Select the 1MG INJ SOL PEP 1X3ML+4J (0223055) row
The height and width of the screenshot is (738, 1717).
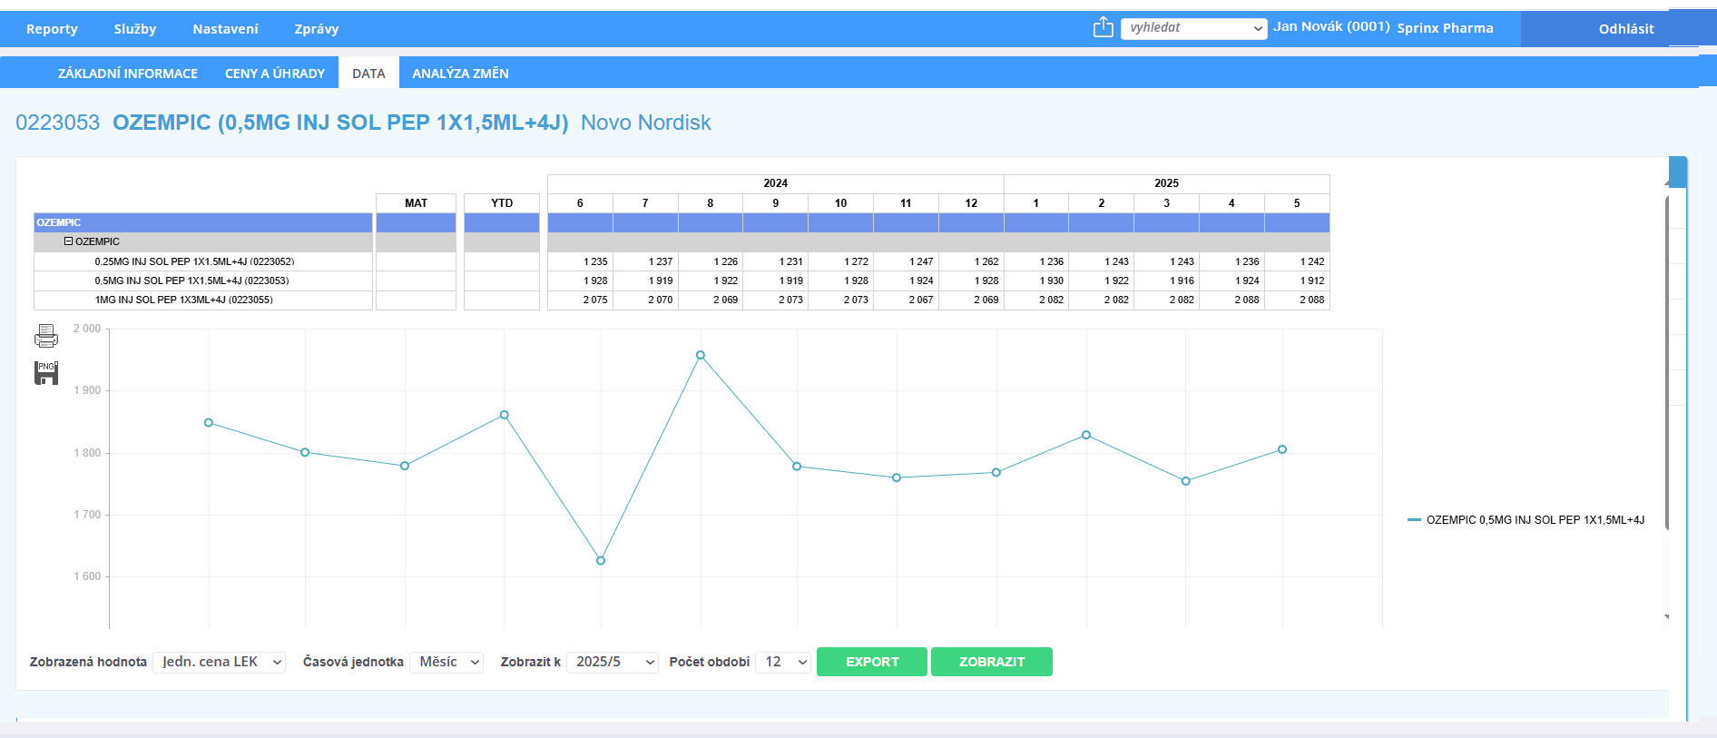(203, 300)
